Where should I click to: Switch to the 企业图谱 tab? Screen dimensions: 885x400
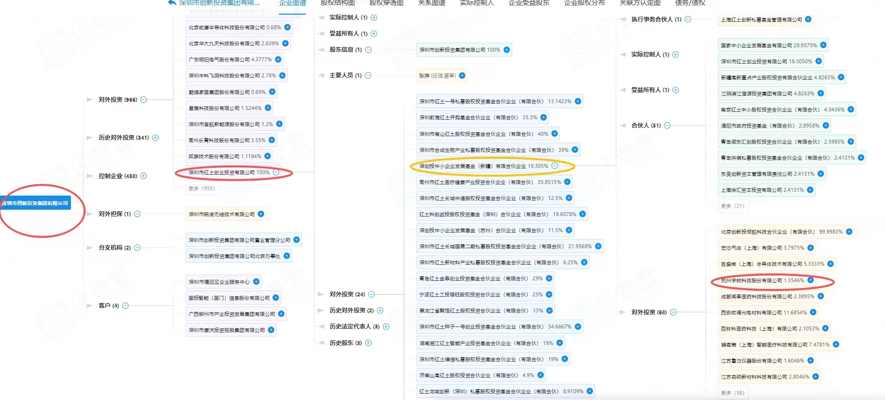tap(293, 3)
